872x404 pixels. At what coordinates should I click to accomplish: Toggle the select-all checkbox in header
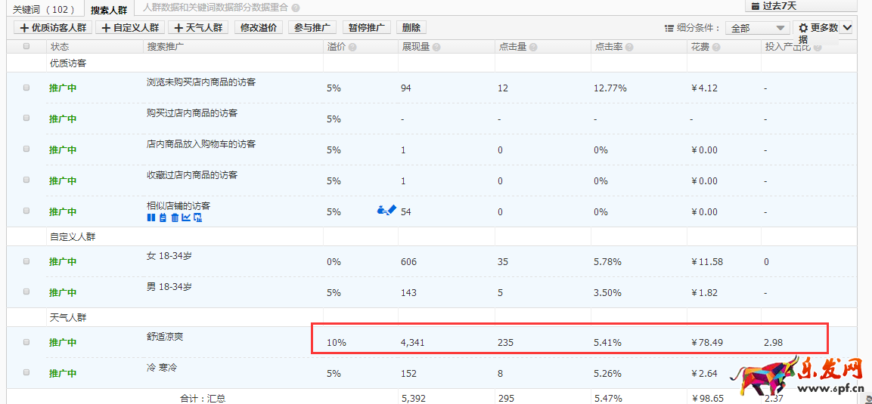26,47
